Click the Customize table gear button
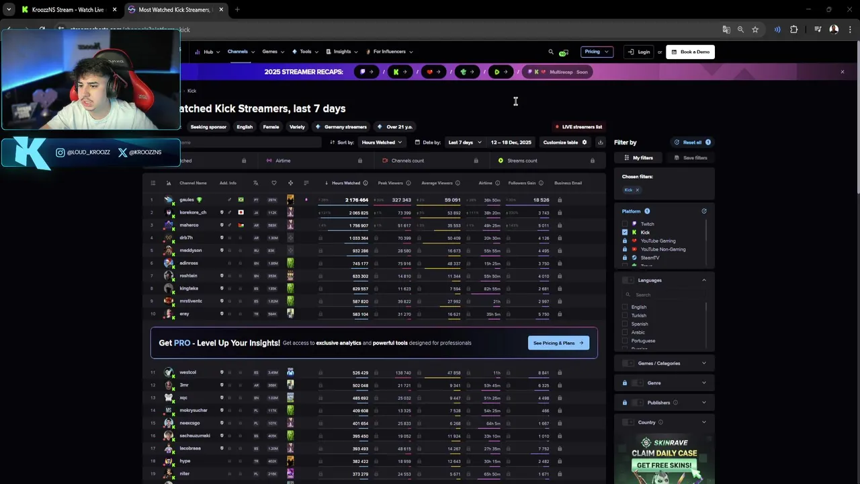This screenshot has width=860, height=484. [565, 143]
